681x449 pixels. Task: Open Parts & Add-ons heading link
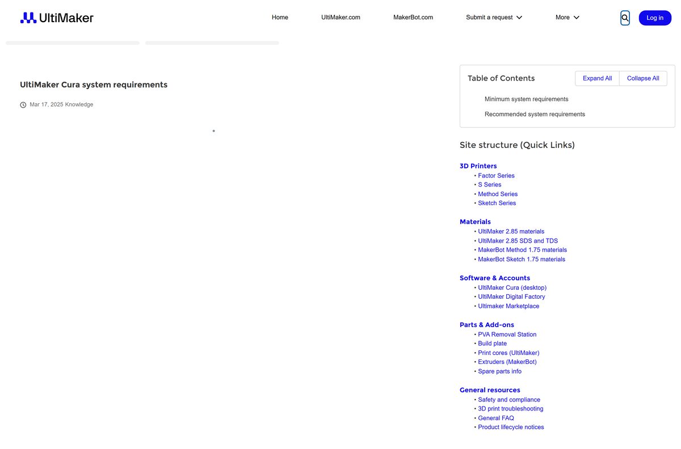[487, 325]
